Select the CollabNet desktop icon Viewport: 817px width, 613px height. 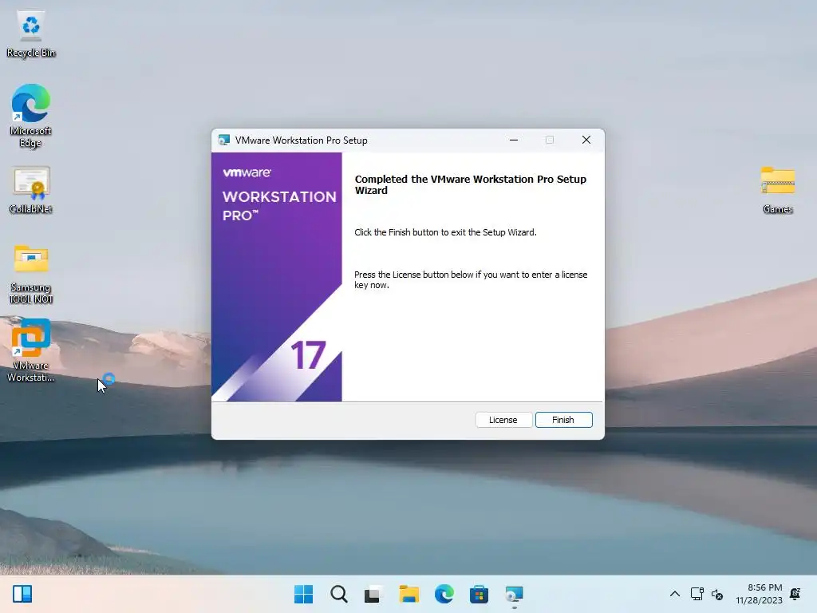[31, 190]
